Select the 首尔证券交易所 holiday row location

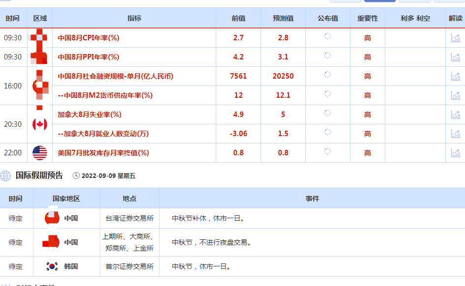coord(129,266)
